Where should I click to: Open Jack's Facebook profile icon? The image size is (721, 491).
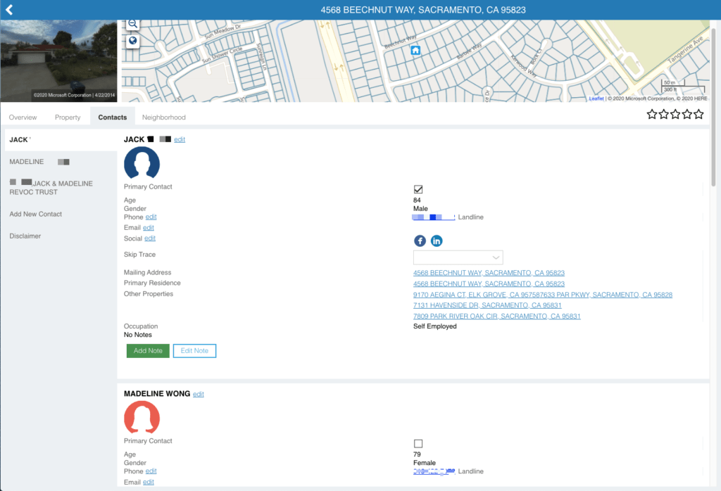[420, 241]
